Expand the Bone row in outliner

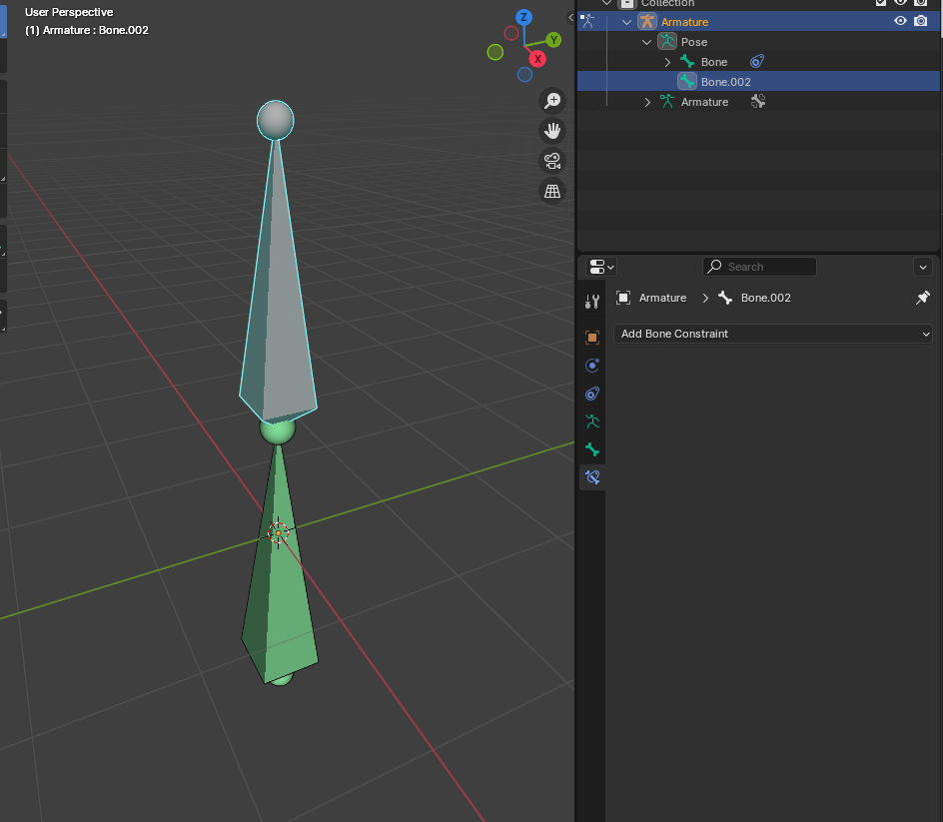point(667,62)
